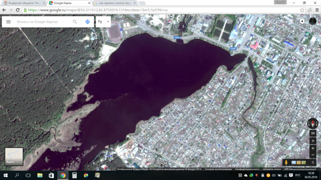Switch to the как сделать снимок экрана tab
Screen dimensions: 321x180
[x=114, y=3]
